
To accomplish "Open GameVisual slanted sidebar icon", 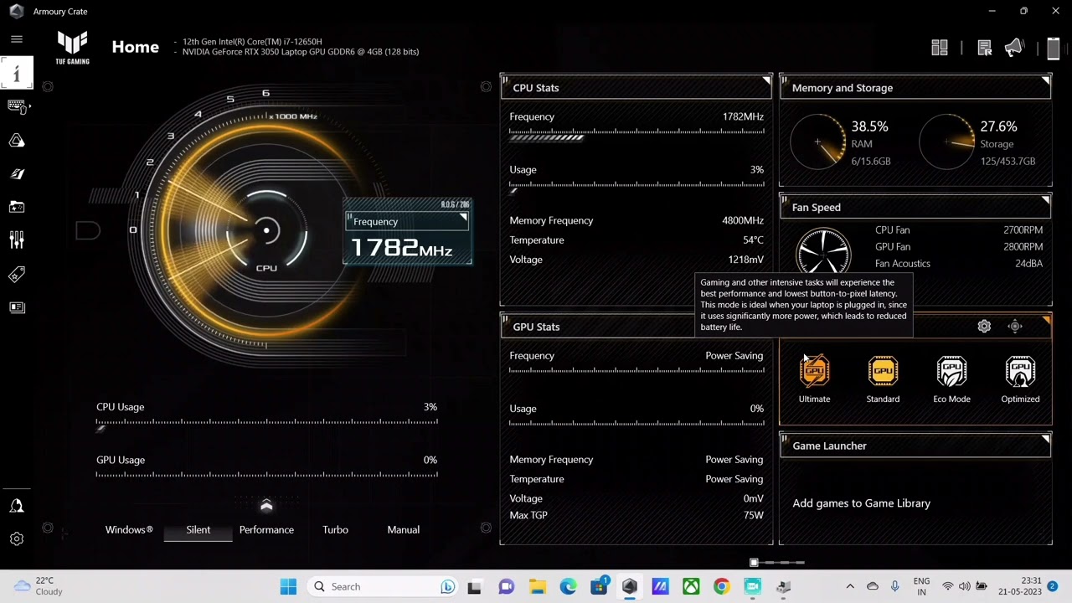I will 16,174.
